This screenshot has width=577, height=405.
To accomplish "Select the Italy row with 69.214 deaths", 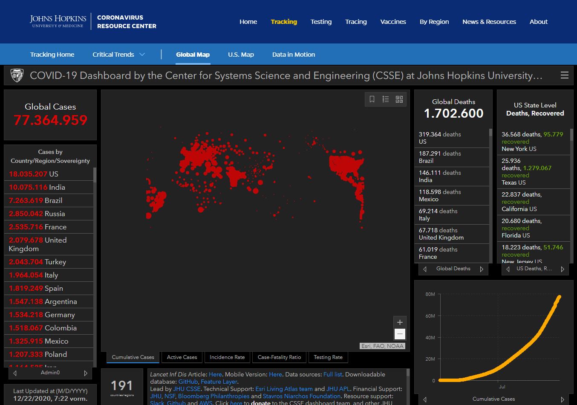I will click(x=452, y=215).
